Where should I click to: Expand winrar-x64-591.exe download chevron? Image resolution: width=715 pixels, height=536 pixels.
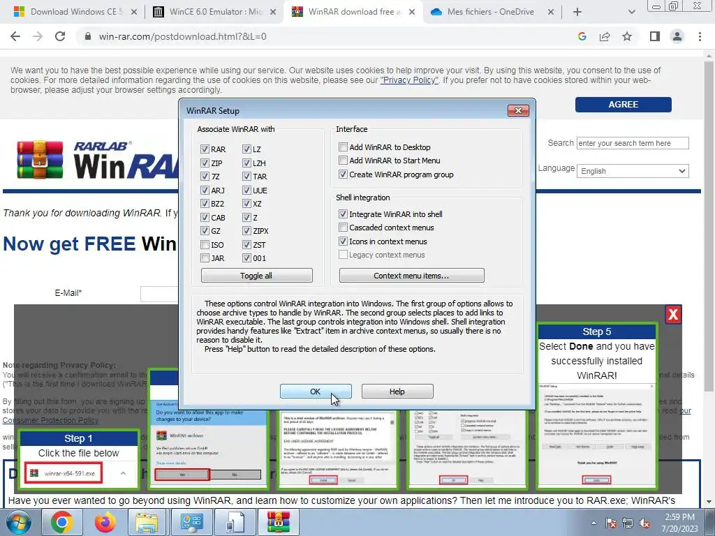[x=123, y=473]
